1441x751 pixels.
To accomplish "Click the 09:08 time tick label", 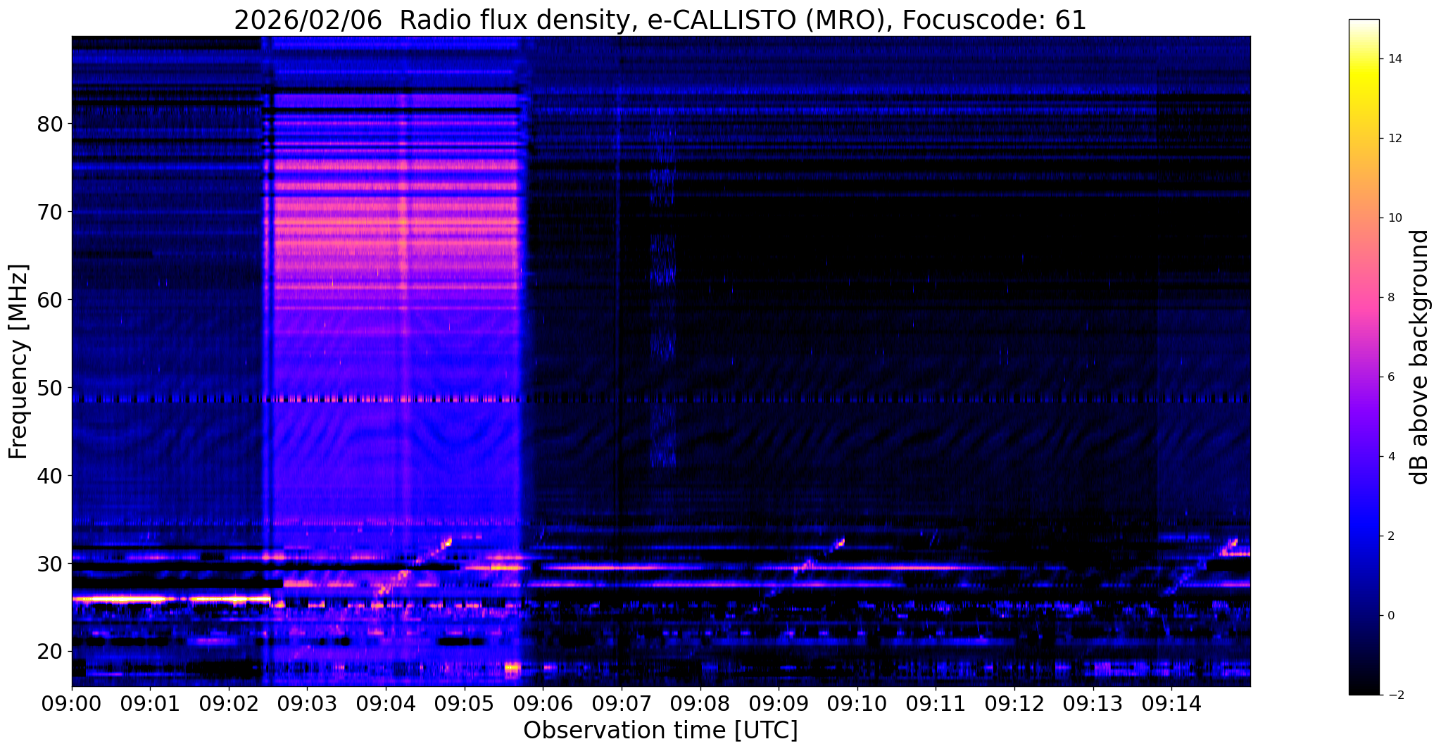I will (x=700, y=704).
